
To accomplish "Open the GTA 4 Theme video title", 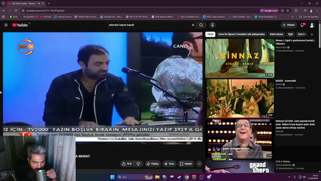I will pyautogui.click(x=283, y=161).
